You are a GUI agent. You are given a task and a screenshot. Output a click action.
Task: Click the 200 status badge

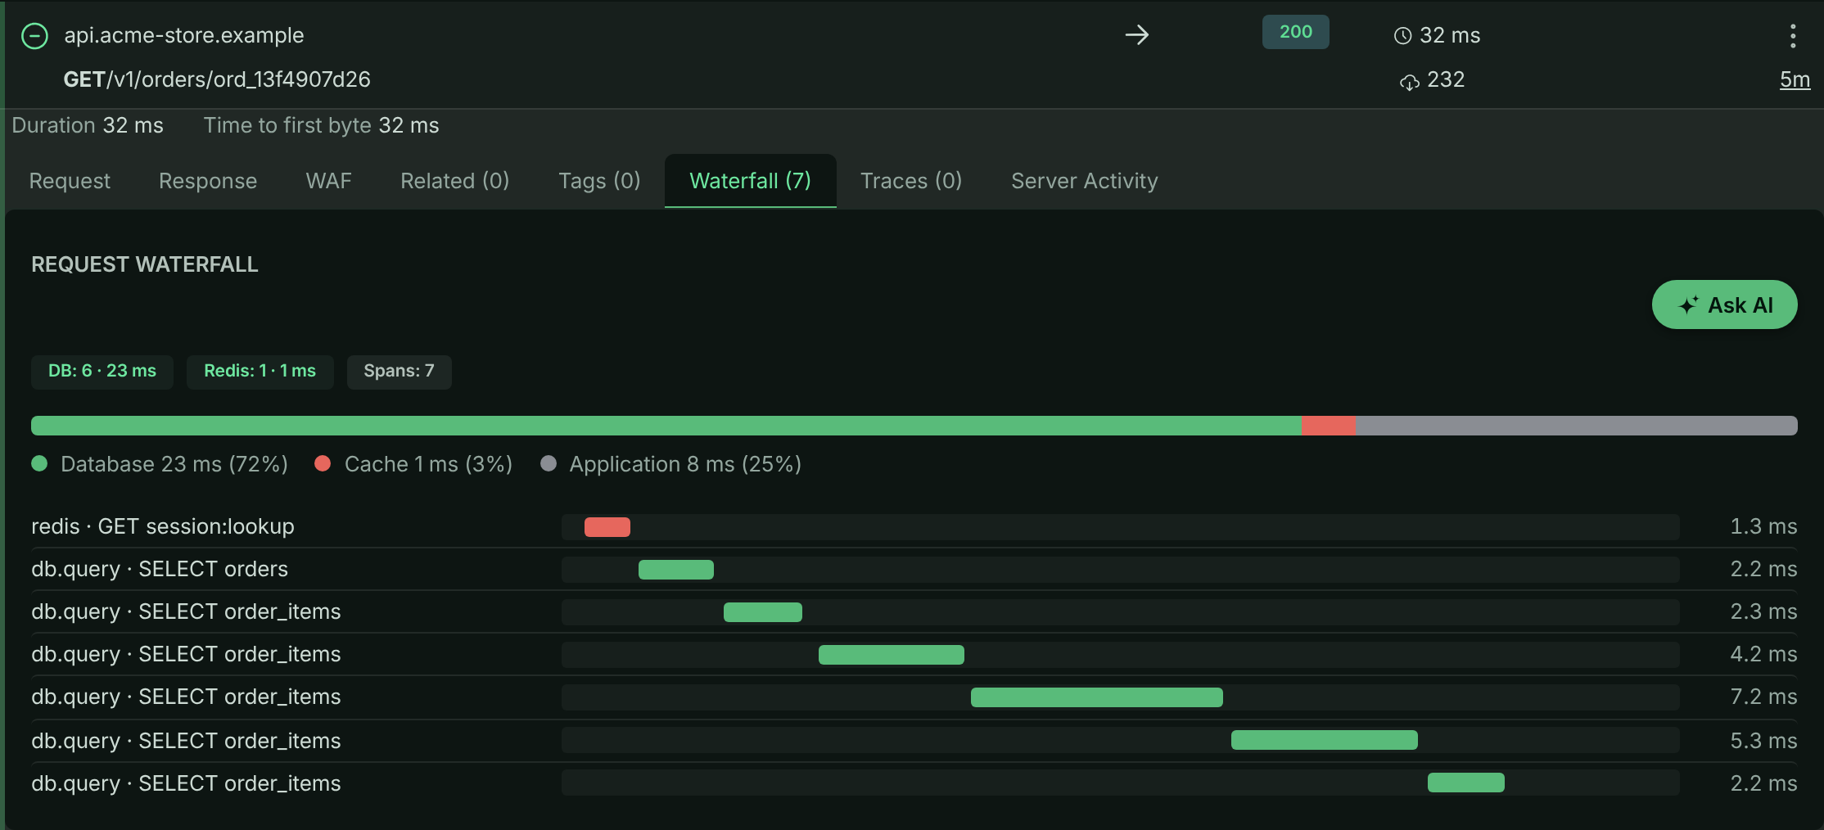[1295, 32]
